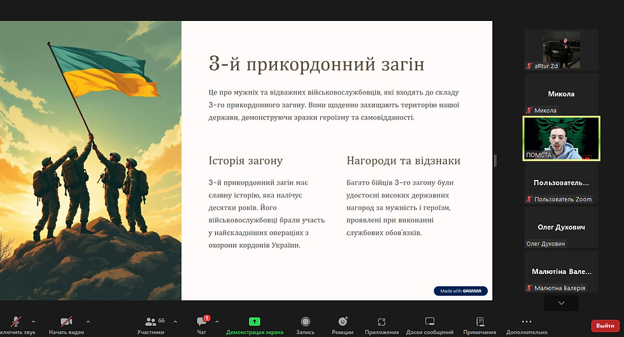Screen dimensions: 624x337
Task: Expand the arrow next to Чат
Action: 217,322
